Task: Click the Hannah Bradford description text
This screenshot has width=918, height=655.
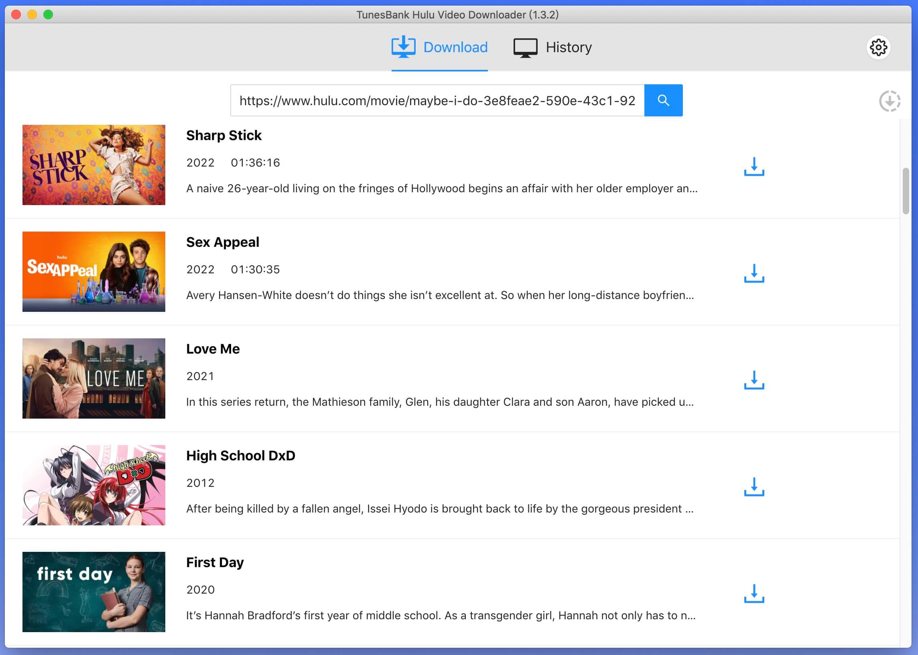Action: [x=441, y=616]
